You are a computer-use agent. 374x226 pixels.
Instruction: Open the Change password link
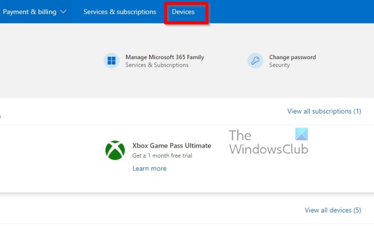(292, 57)
